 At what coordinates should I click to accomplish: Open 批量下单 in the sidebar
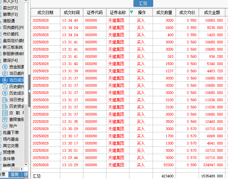11,133
